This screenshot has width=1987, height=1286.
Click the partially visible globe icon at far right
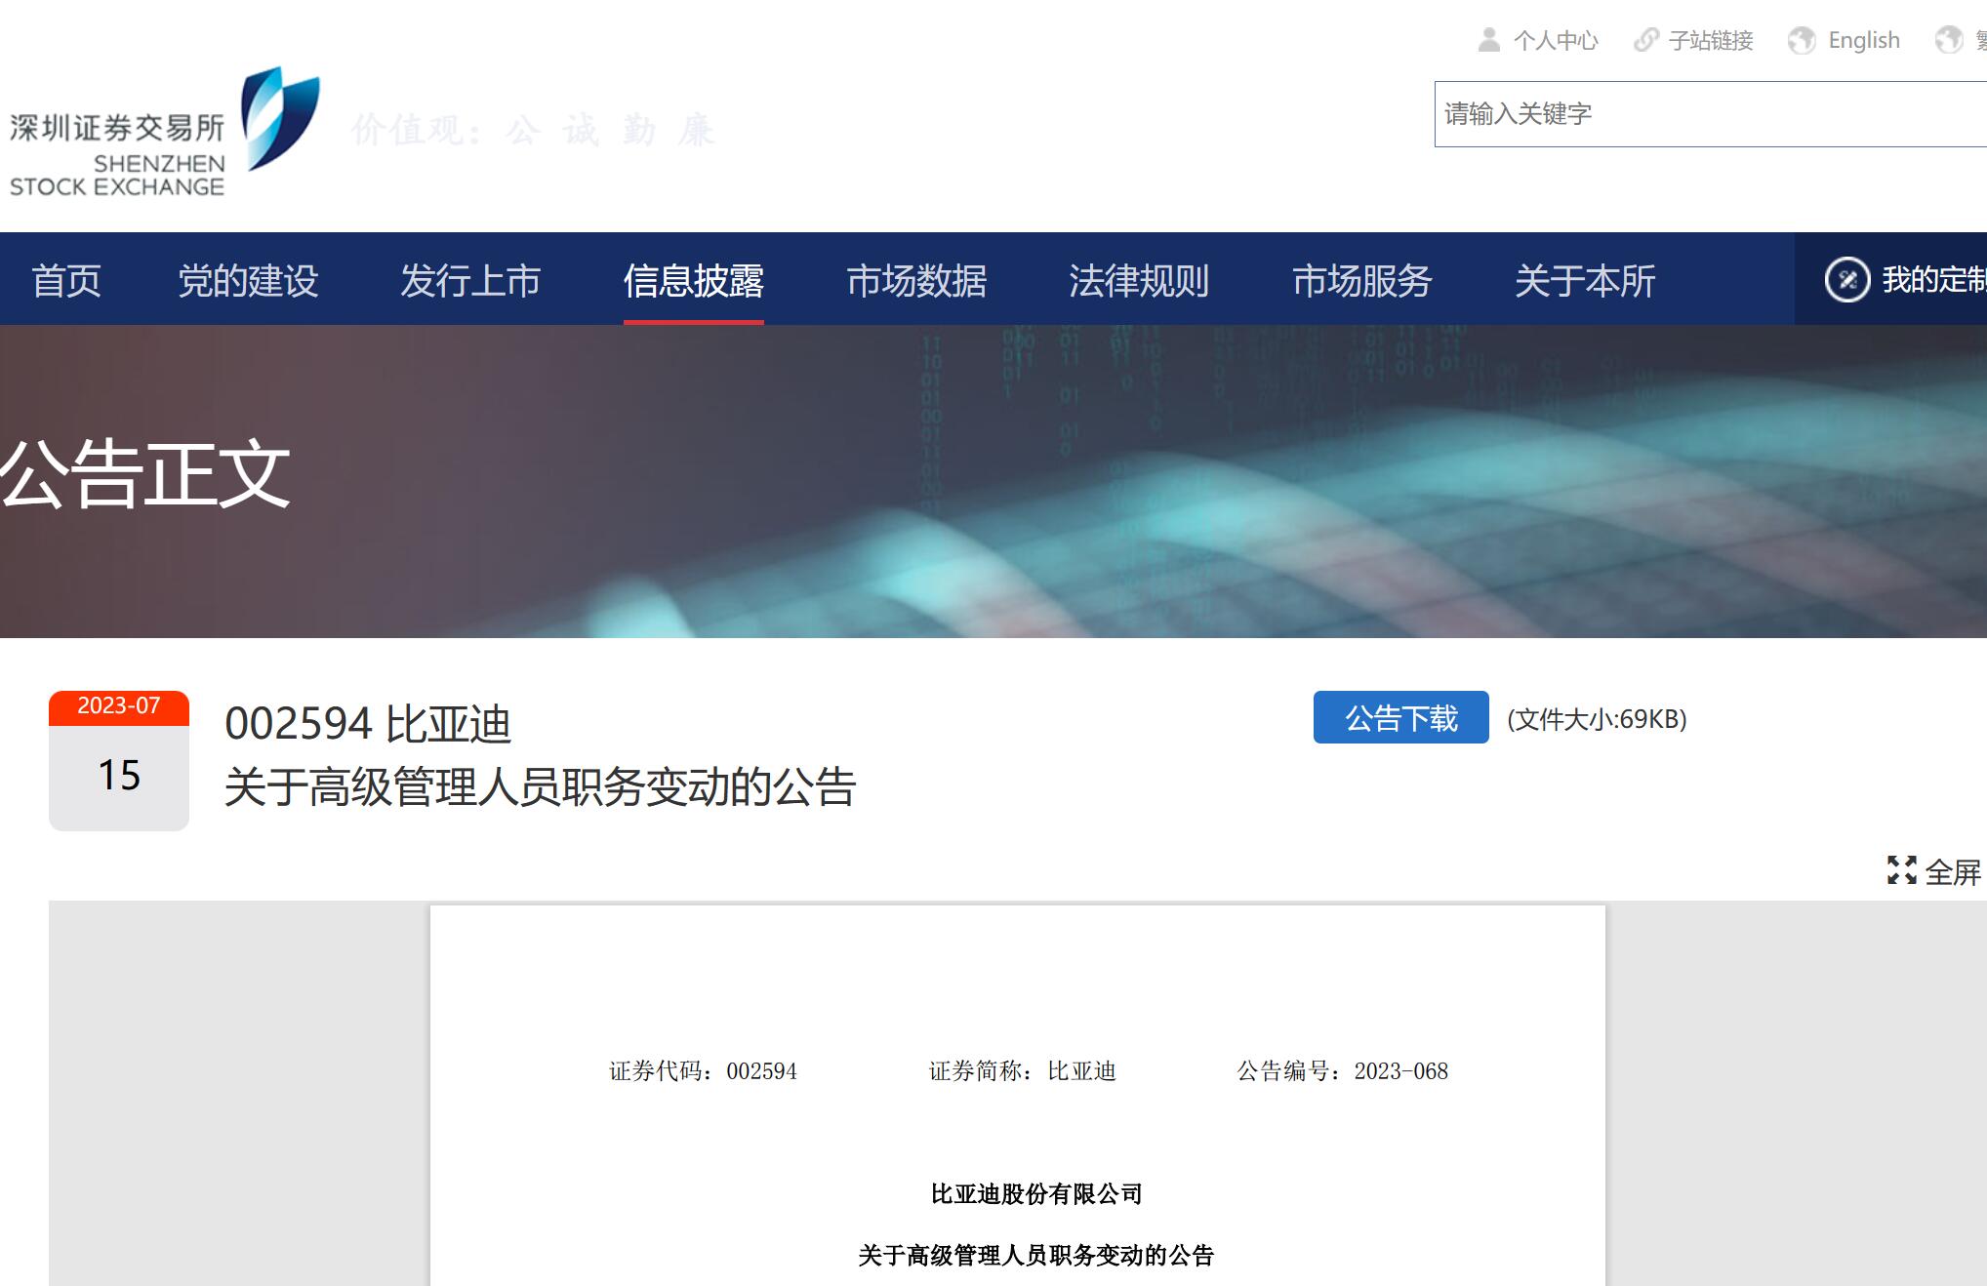pyautogui.click(x=1949, y=40)
